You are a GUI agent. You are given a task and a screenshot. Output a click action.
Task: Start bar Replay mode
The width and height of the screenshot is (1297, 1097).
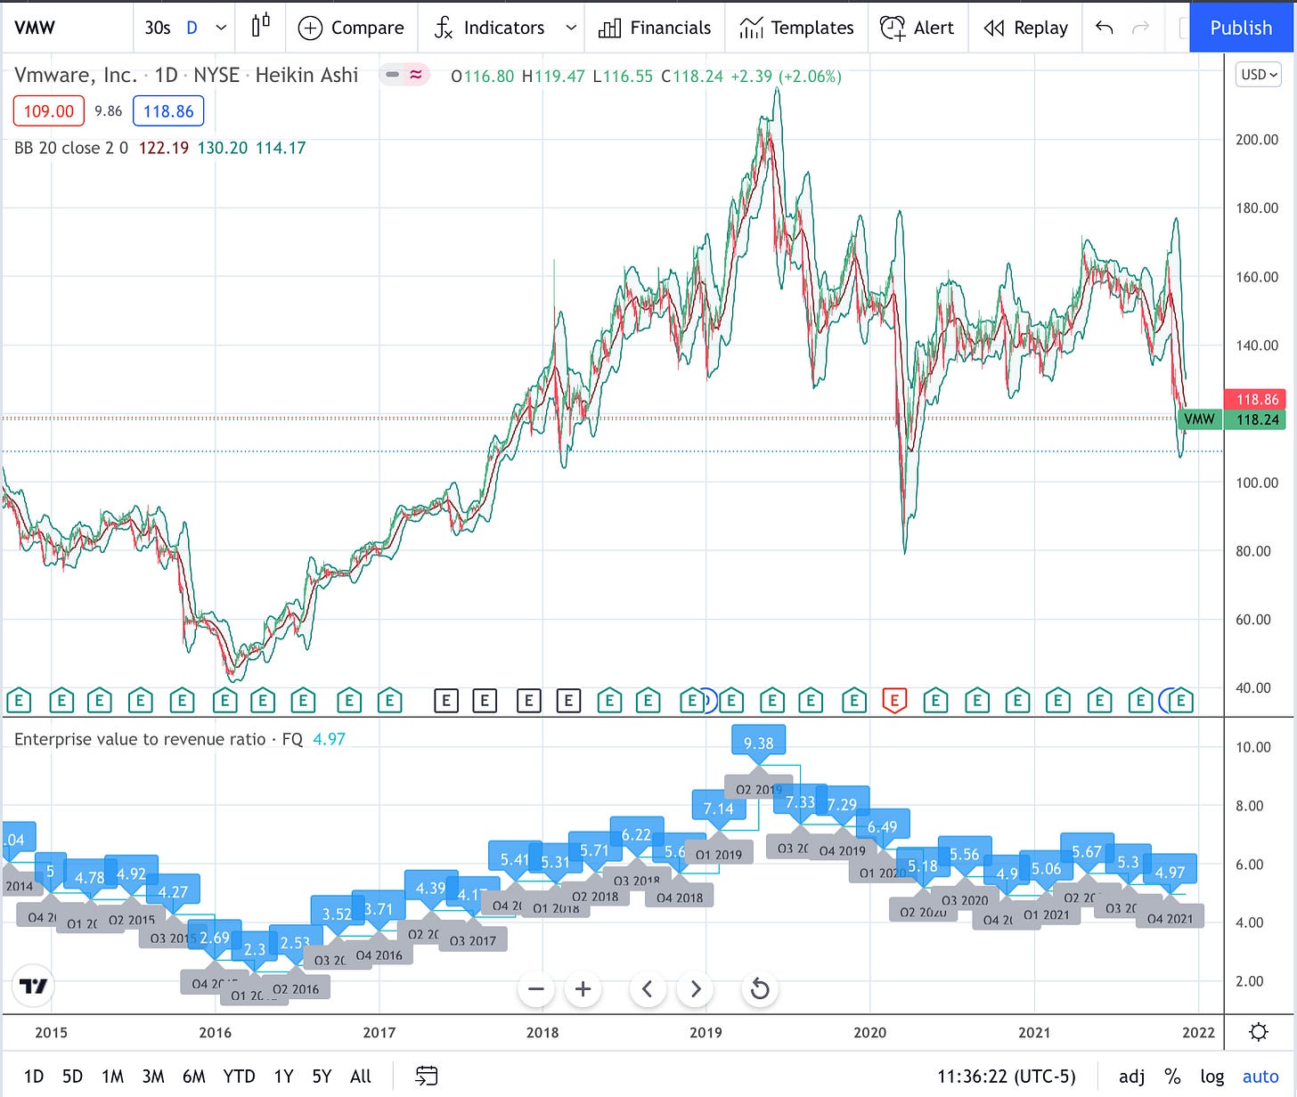[1025, 28]
